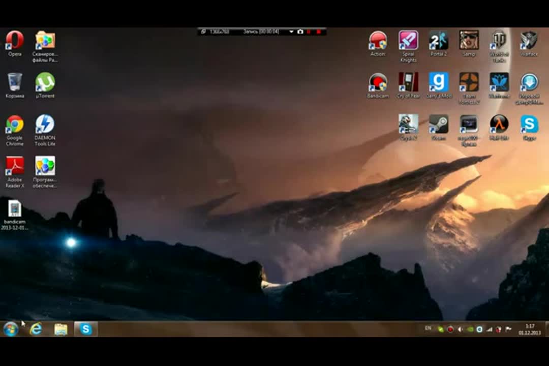The image size is (549, 366).
Task: Select the Recycle Bin icon
Action: pos(15,83)
